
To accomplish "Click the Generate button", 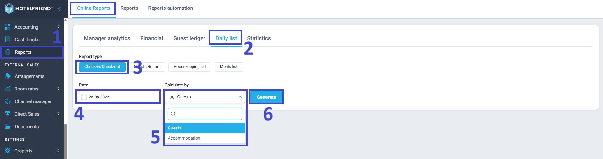I will click(x=266, y=97).
